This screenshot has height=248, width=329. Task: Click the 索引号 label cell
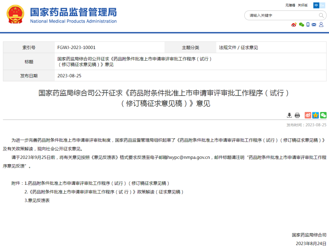(x=29, y=47)
